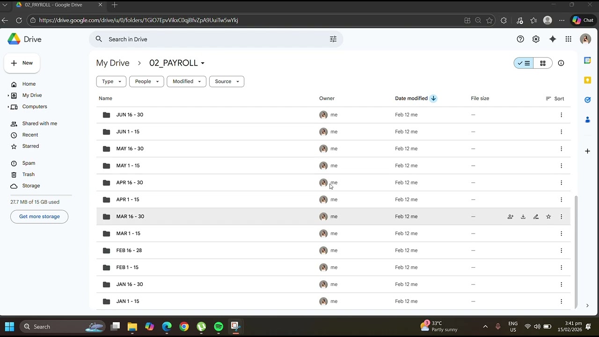The image size is (599, 337).
Task: Open Drive settings gear icon
Action: (536, 39)
